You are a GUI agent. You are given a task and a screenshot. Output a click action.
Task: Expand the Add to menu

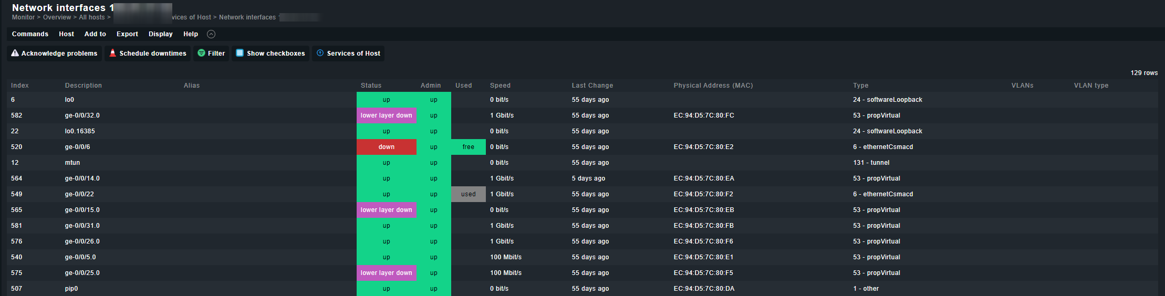95,34
